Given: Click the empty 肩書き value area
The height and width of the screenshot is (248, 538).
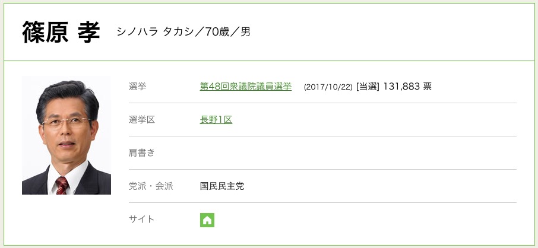Looking at the screenshot, I should coord(356,153).
